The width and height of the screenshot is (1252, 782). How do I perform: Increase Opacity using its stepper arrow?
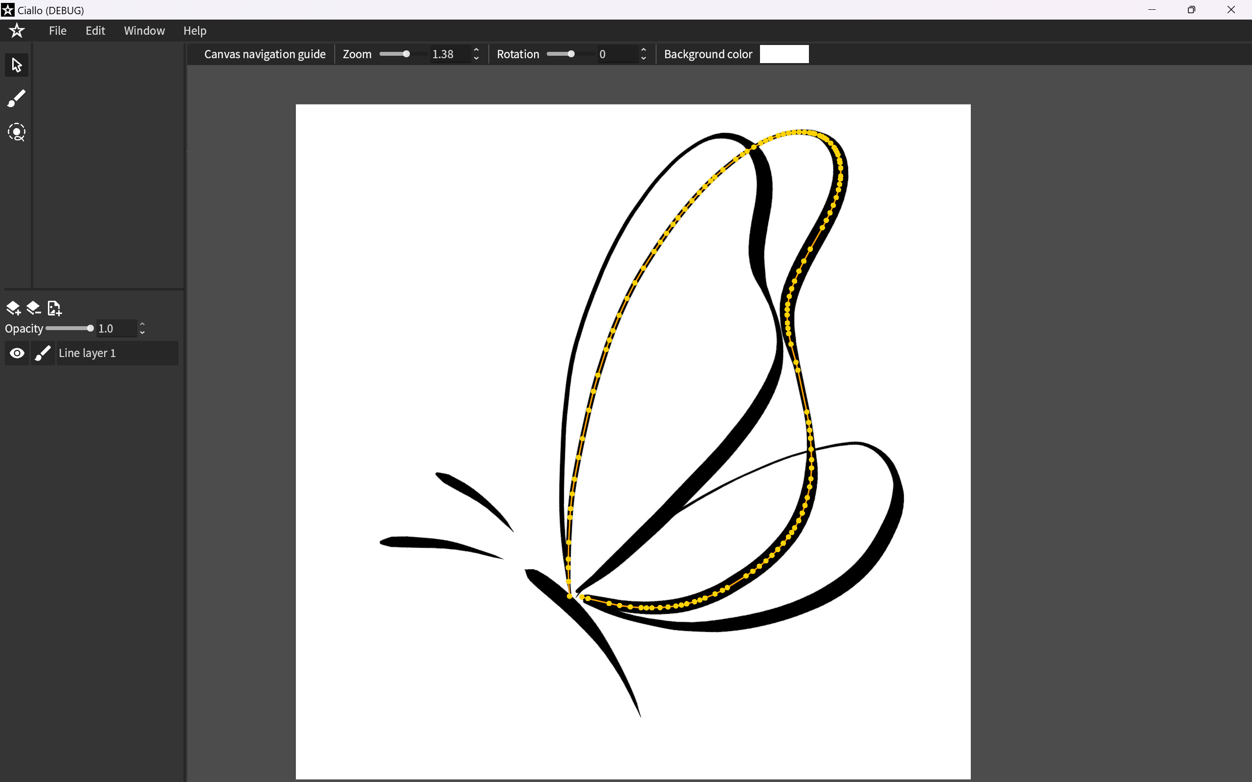click(x=142, y=324)
